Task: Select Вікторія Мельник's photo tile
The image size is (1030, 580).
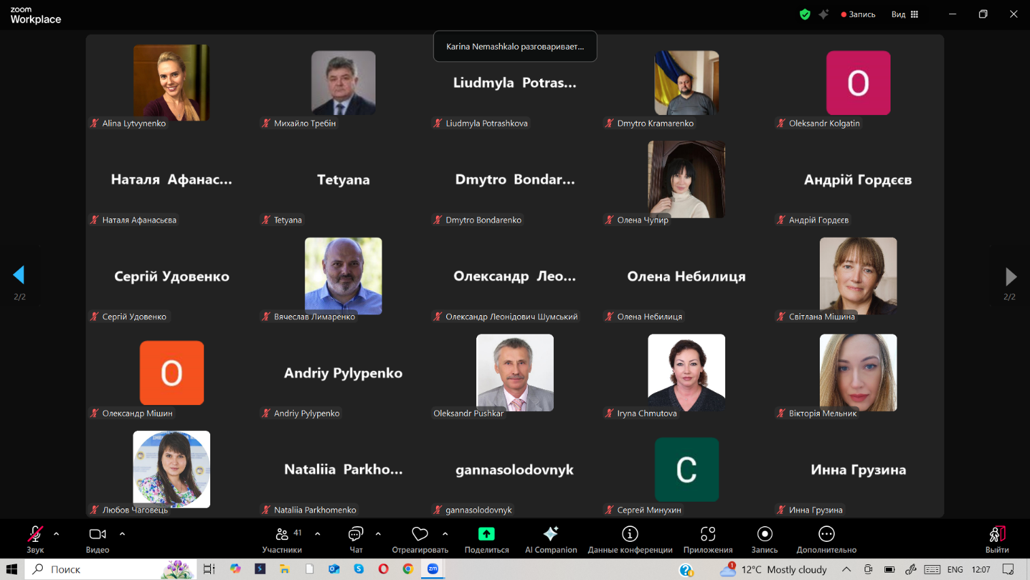Action: (x=859, y=372)
